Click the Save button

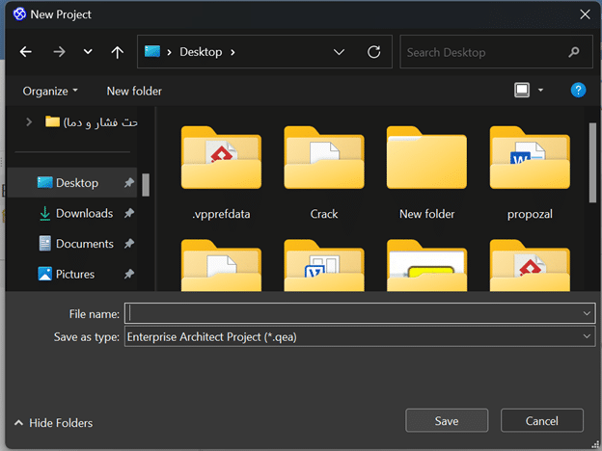point(447,421)
